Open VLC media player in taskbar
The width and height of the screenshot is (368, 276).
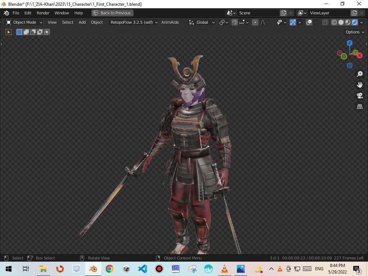(225, 269)
